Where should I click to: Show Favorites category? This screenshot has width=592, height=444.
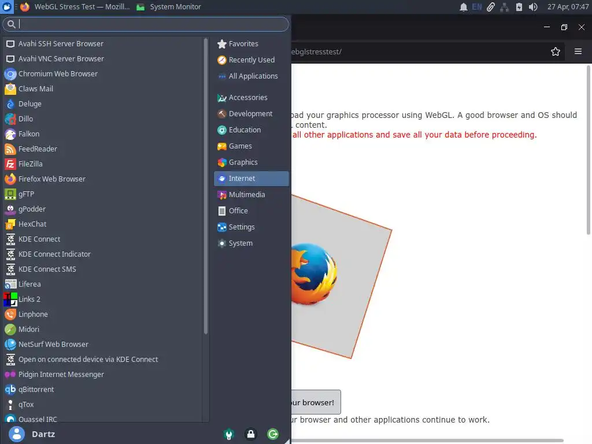tap(251, 44)
